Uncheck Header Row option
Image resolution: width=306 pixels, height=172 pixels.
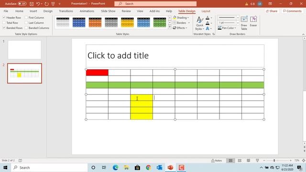[x=4, y=18]
